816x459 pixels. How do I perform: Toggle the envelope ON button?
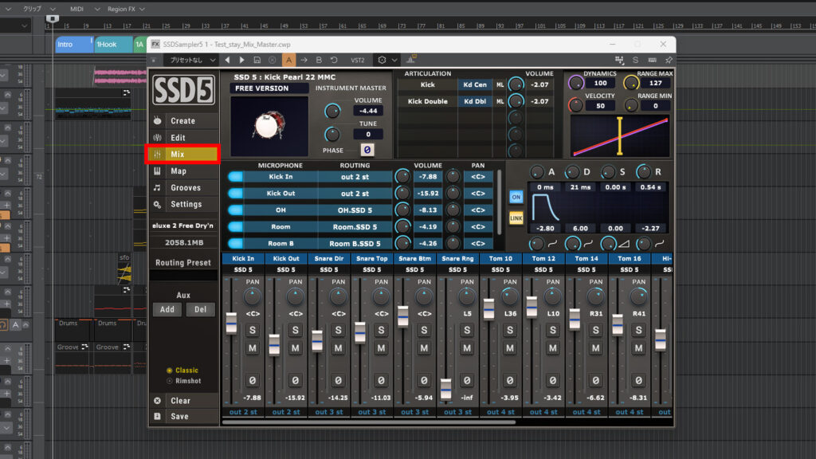click(x=516, y=197)
